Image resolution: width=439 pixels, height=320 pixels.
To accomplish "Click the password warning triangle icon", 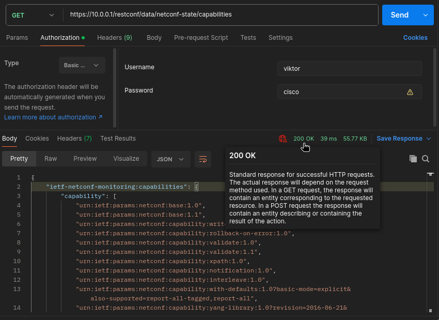I will [x=410, y=92].
